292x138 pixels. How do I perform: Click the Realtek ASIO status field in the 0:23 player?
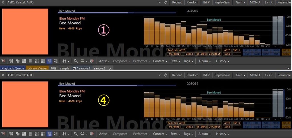coord(194,50)
